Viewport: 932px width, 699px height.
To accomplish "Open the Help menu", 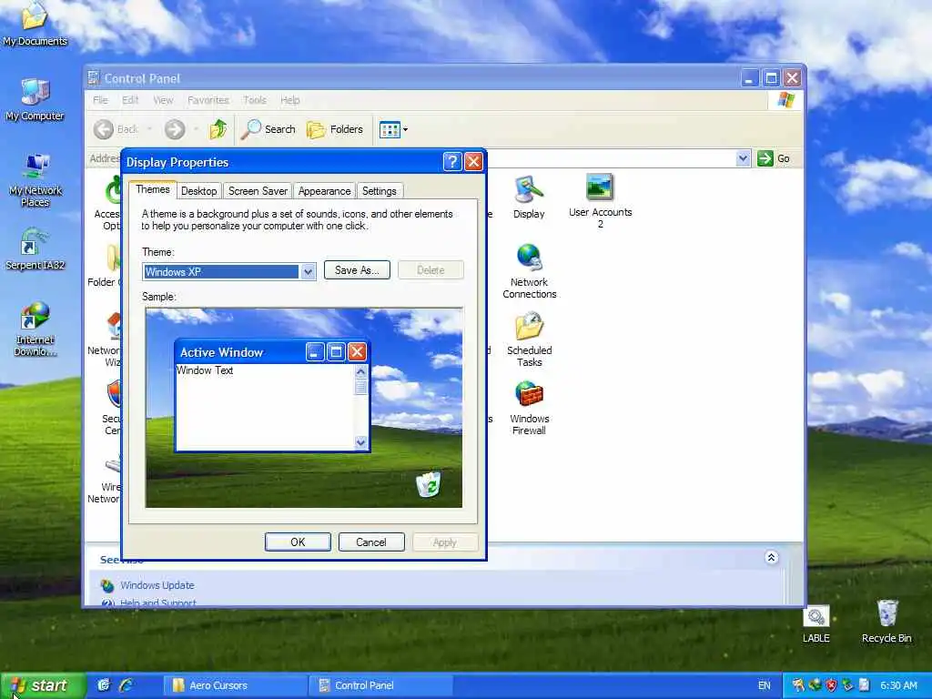I will (x=290, y=100).
